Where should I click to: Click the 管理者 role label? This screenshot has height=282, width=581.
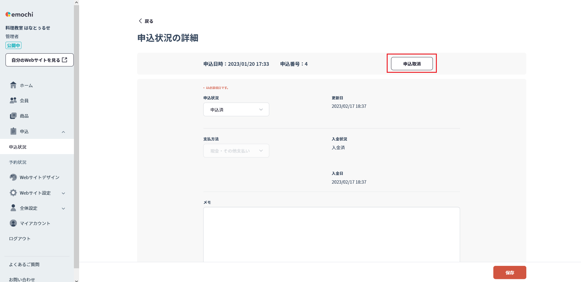(12, 36)
